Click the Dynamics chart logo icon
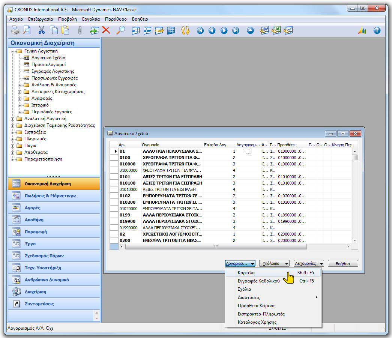 [362, 30]
